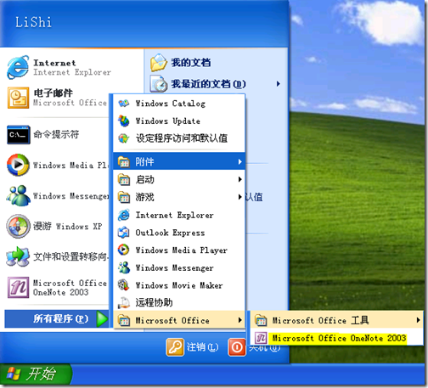This screenshot has width=428, height=388.
Task: Click Internet Explorer icon in programs menu
Action: pyautogui.click(x=124, y=215)
